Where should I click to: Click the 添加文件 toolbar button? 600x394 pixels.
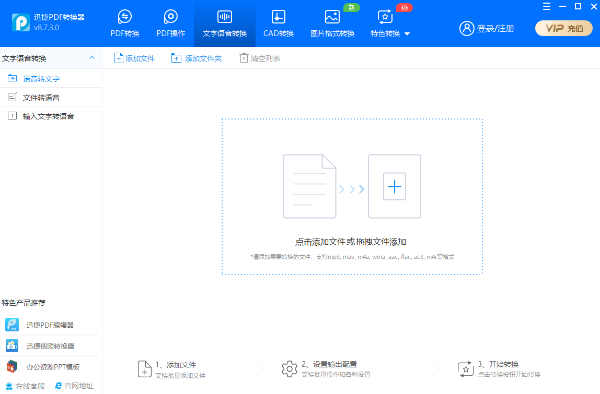coord(135,58)
